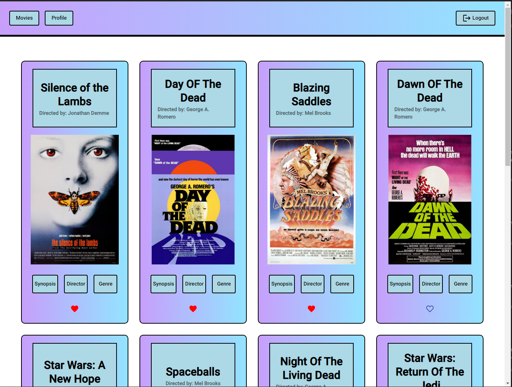Open Genre for Silence of the Lambs

[105, 284]
